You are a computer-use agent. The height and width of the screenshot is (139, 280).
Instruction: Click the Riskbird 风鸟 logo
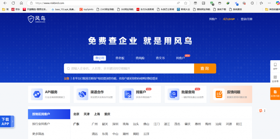click(37, 19)
